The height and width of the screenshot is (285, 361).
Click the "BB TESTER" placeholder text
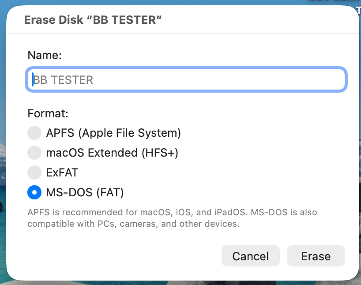coord(64,80)
